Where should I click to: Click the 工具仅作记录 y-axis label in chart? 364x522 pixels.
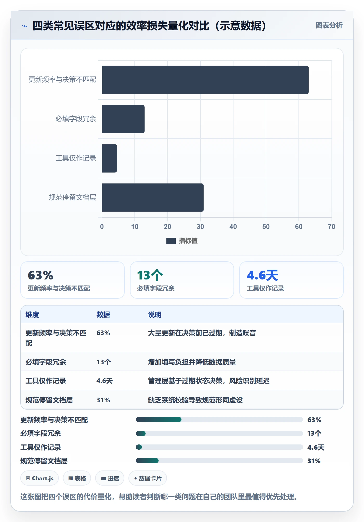pos(76,158)
